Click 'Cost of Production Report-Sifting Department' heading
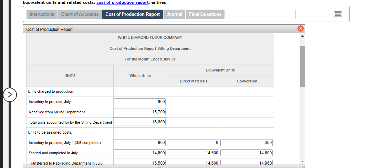 tap(150, 48)
